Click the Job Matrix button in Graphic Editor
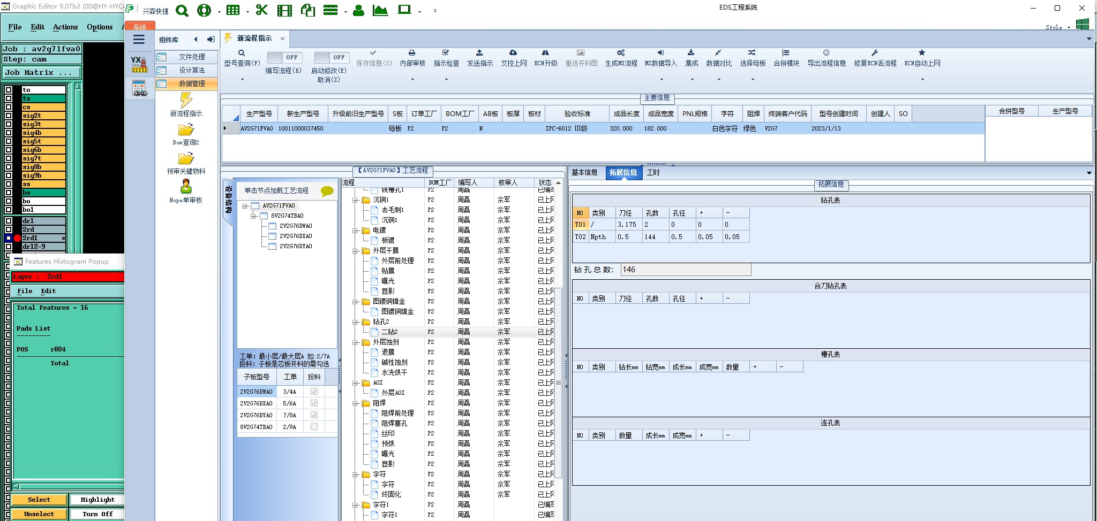This screenshot has height=521, width=1097. (42, 73)
